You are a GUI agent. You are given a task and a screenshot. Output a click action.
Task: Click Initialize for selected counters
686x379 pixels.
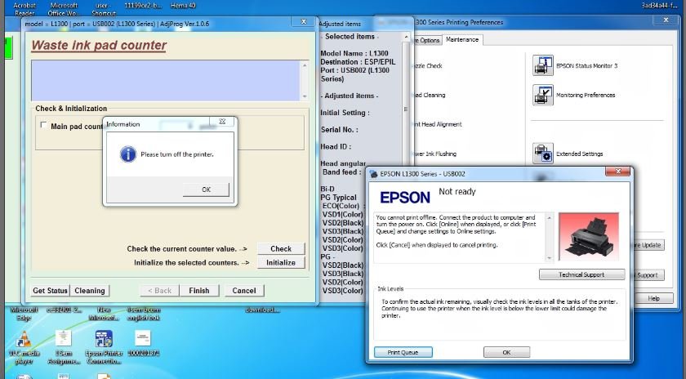coord(281,262)
